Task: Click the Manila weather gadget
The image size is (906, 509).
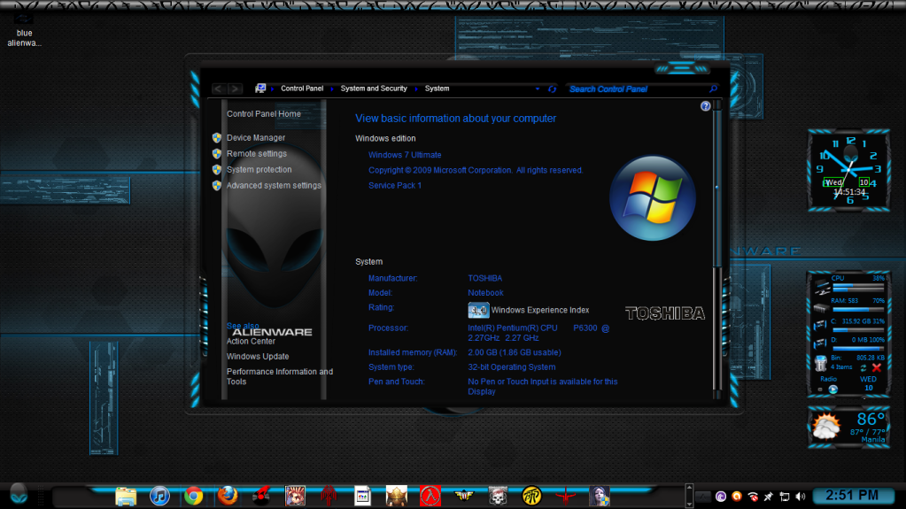Action: (x=848, y=427)
